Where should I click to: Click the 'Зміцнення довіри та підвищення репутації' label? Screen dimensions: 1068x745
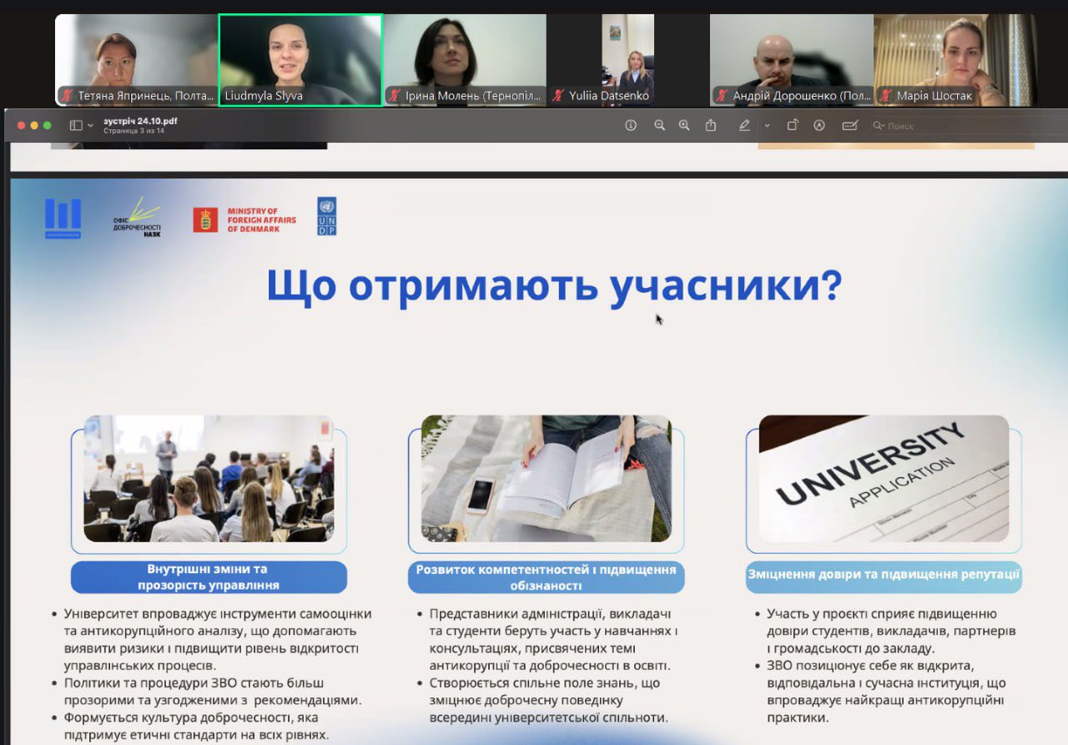pos(884,576)
